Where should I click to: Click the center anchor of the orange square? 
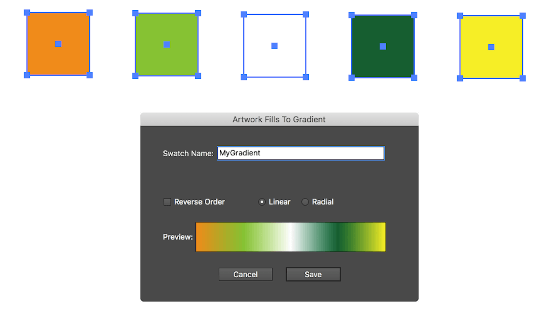tap(58, 44)
